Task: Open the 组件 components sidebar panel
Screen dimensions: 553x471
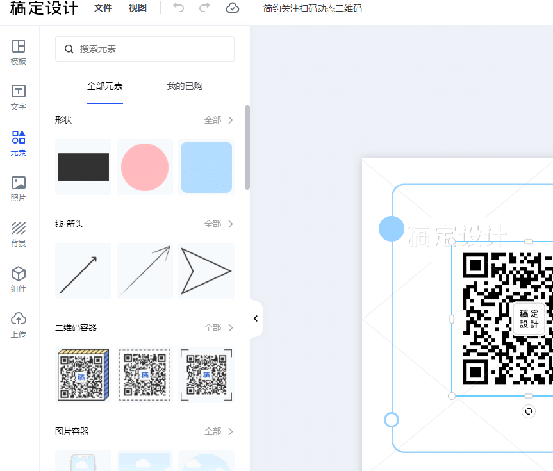Action: [x=19, y=280]
